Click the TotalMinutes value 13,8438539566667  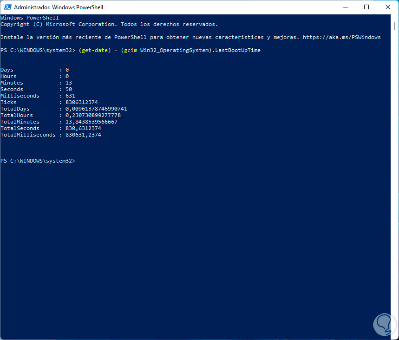click(92, 122)
